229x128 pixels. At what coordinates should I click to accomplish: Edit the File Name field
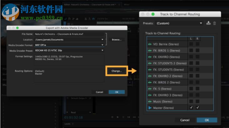click(69, 34)
